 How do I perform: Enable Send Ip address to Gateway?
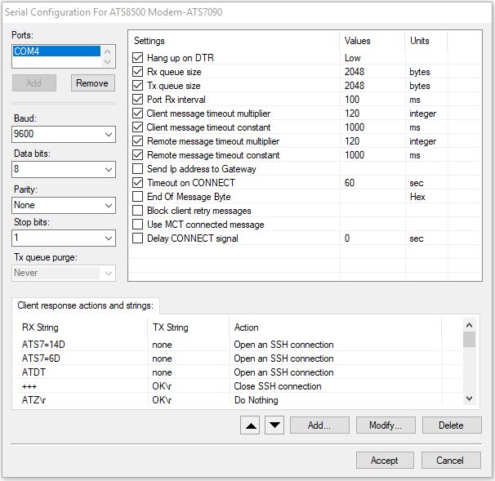[x=138, y=169]
